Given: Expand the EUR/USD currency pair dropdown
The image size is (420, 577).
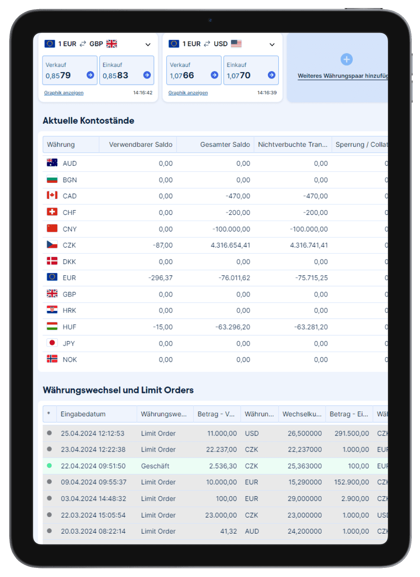Looking at the screenshot, I should 272,44.
